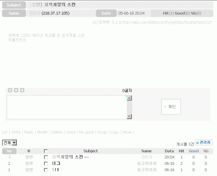Open the trackback URL link

click(x=167, y=22)
